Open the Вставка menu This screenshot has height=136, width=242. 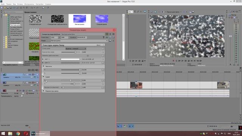click(20, 4)
